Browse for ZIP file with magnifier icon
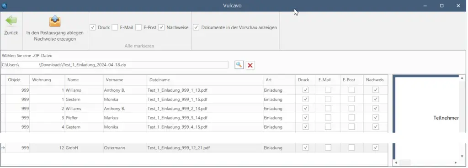468x168 pixels. pos(239,65)
